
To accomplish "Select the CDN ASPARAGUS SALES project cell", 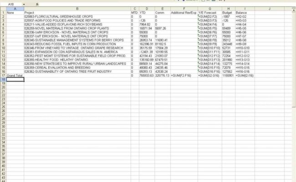I will coord(77,52).
